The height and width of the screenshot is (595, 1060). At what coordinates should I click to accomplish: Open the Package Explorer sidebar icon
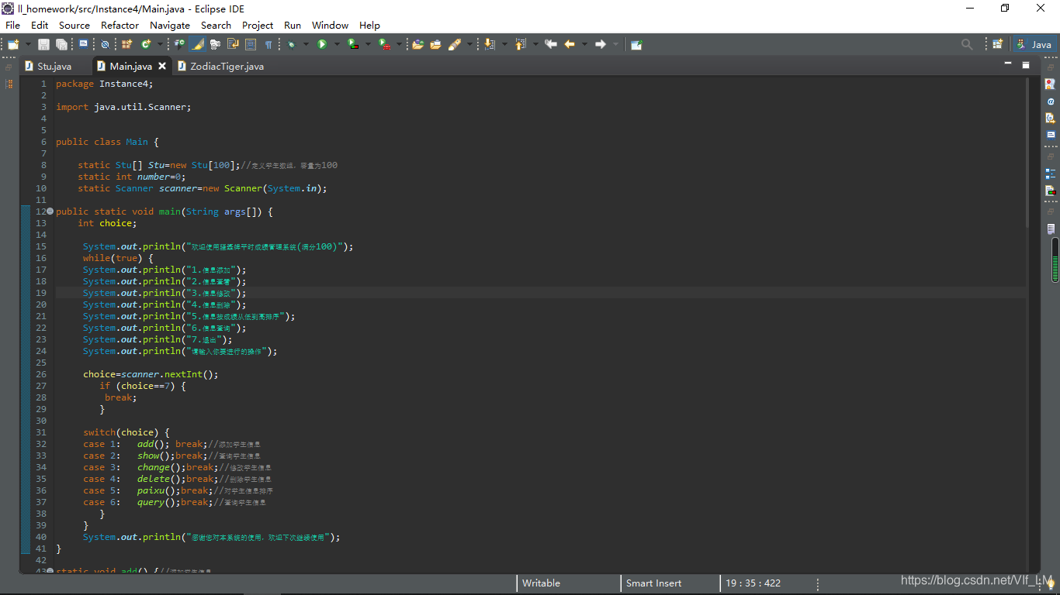(x=9, y=84)
